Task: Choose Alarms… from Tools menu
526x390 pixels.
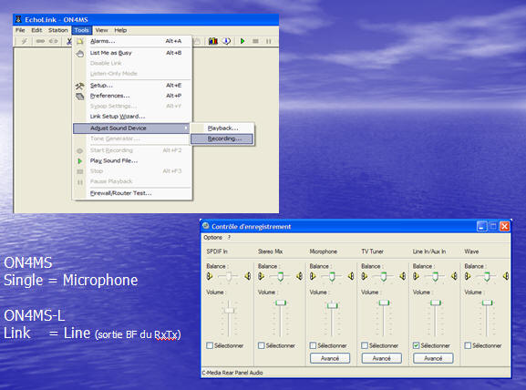Action: [x=132, y=41]
